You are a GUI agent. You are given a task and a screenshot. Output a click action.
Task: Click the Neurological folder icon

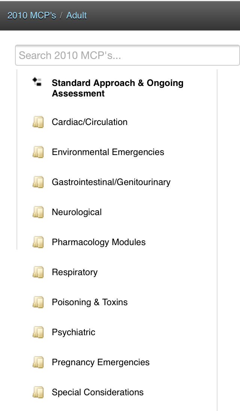(x=38, y=212)
